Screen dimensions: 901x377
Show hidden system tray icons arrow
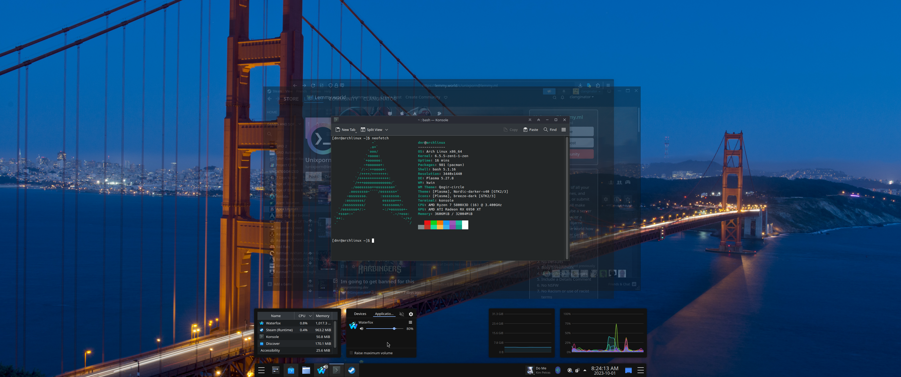(585, 370)
